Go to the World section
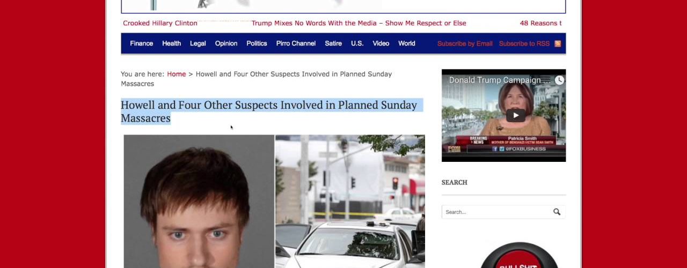 [x=406, y=43]
